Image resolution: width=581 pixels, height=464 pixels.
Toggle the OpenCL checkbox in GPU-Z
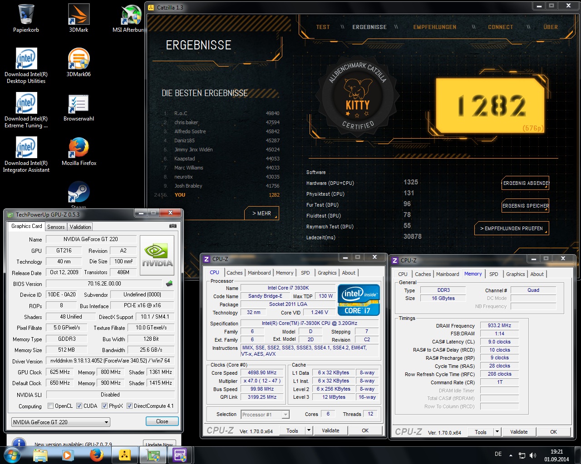coord(51,406)
